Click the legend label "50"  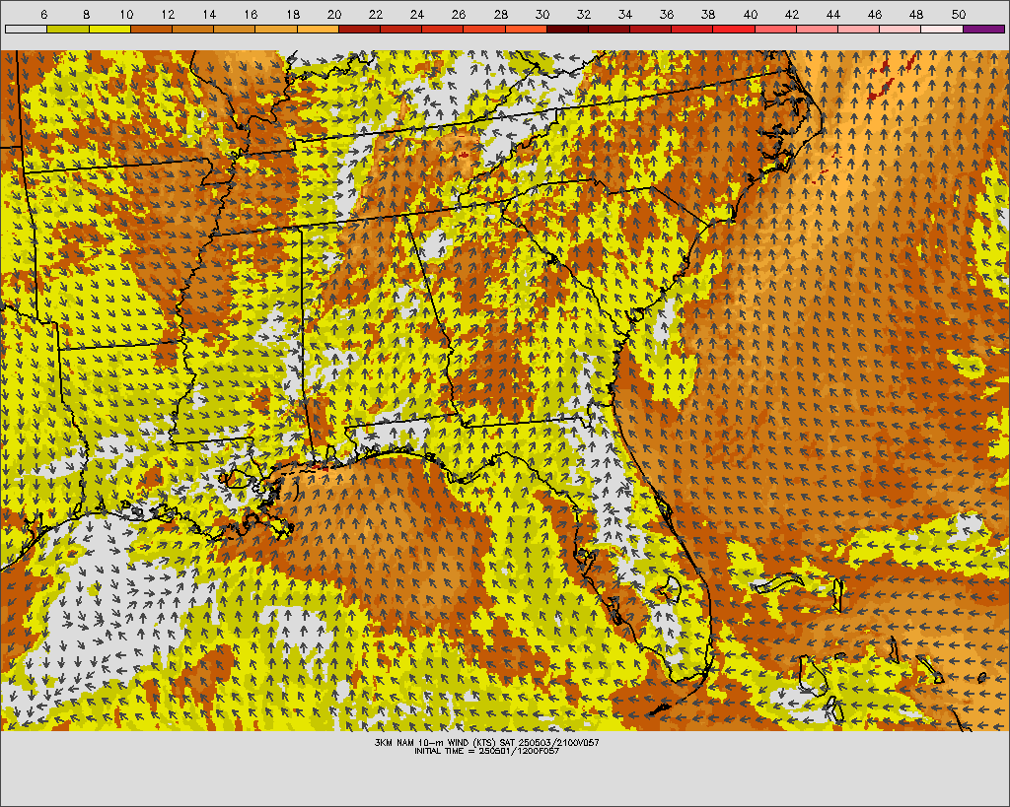coord(959,14)
